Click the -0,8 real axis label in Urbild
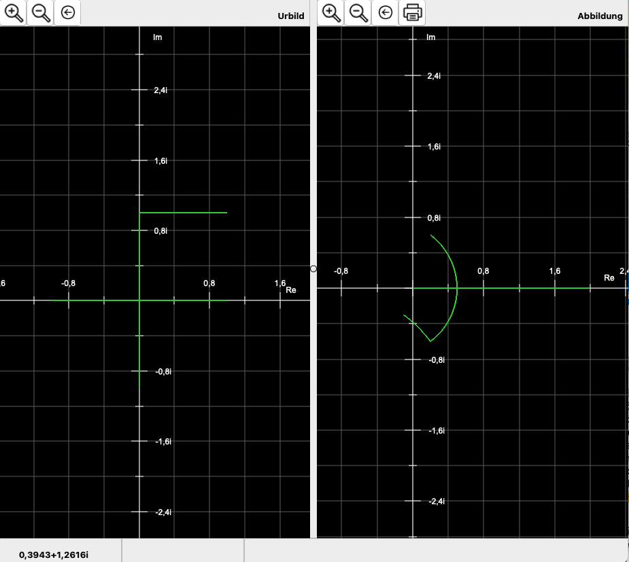Screen dimensions: 629x562 pos(68,283)
